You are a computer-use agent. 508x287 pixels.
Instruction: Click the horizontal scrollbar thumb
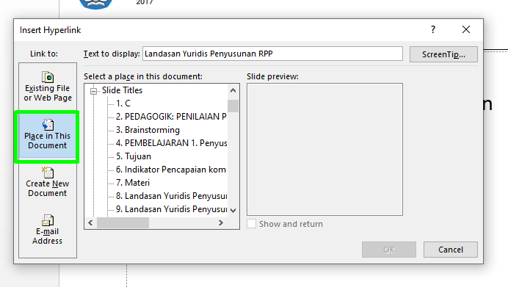pyautogui.click(x=123, y=223)
